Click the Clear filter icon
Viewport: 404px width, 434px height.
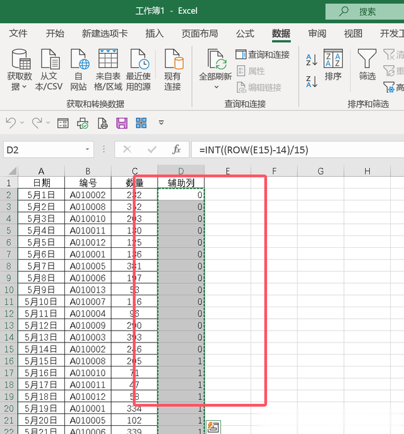[389, 54]
